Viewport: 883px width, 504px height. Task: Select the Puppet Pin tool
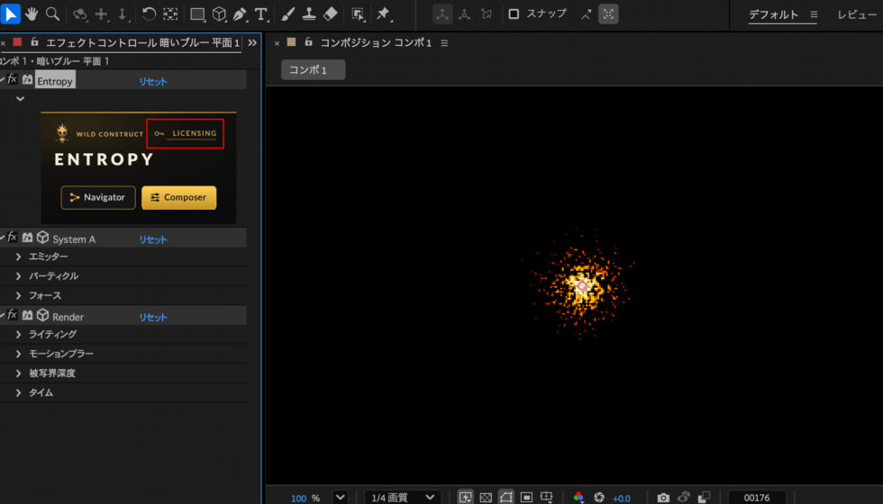point(384,14)
